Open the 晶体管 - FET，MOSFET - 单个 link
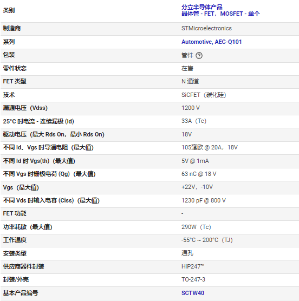 (x=220, y=14)
